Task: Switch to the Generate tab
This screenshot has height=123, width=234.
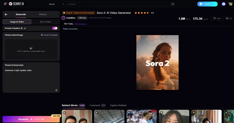Action: point(21,14)
